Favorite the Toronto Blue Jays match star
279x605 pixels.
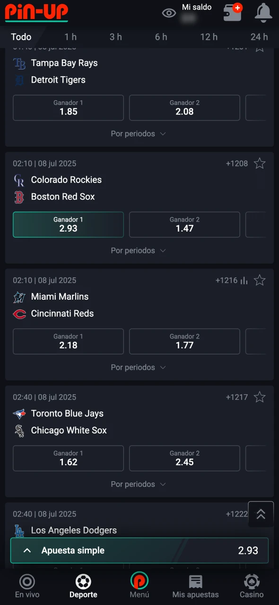(x=260, y=397)
